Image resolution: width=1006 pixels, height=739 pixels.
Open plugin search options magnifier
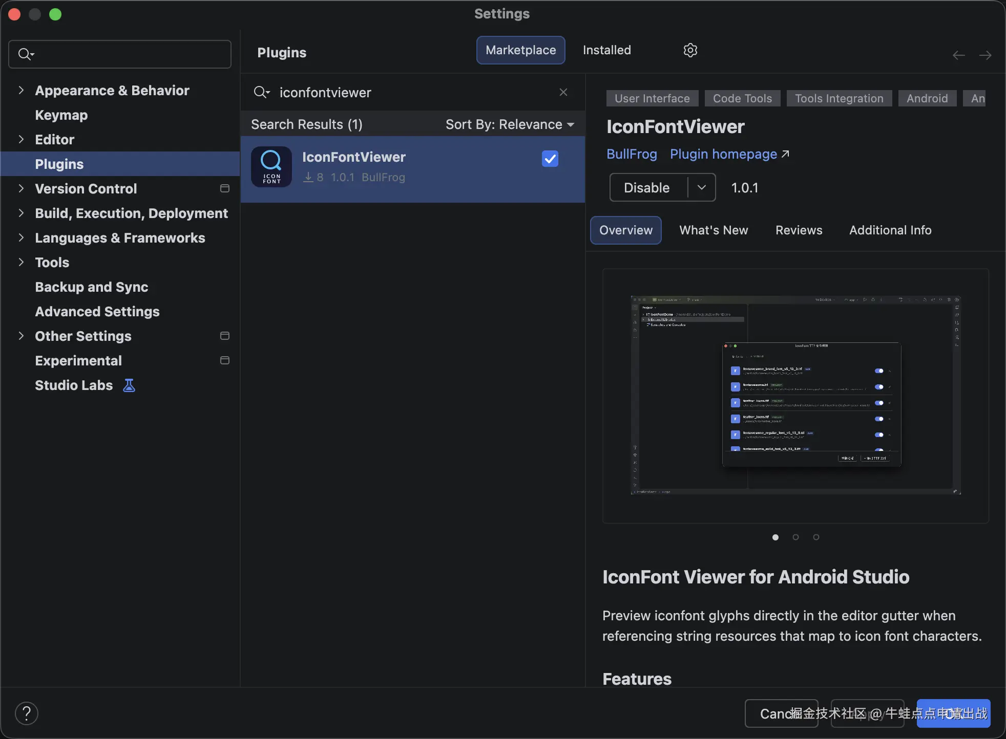261,92
